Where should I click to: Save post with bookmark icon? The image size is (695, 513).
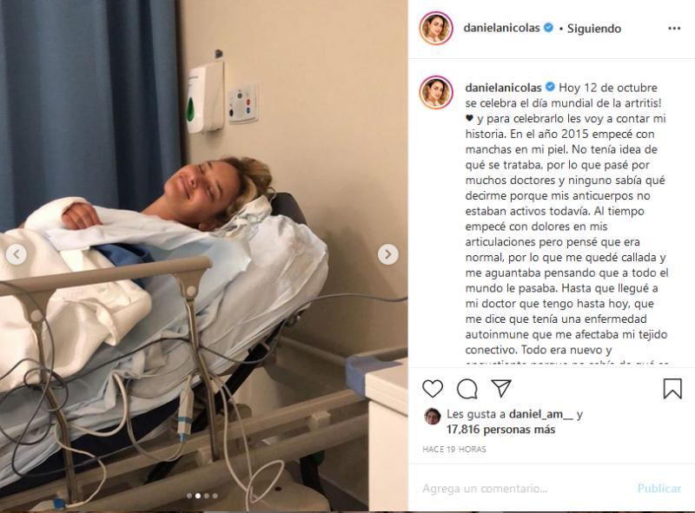[672, 389]
